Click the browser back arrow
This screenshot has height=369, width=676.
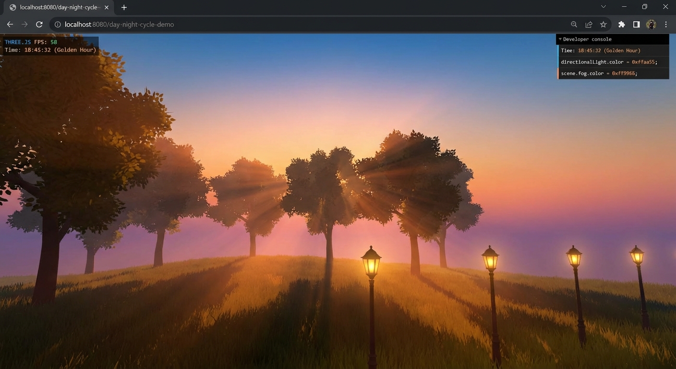click(10, 25)
